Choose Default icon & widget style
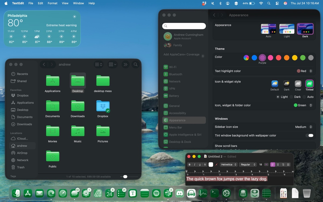 pos(275,84)
